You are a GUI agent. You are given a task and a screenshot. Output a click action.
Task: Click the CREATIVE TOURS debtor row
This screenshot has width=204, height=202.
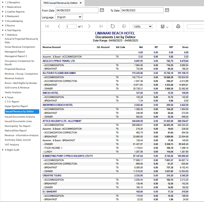[115, 176]
